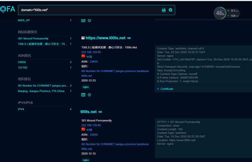This screenshot has width=252, height=162.
Task: Click cube icon under first nginx tag
Action: click(89, 95)
